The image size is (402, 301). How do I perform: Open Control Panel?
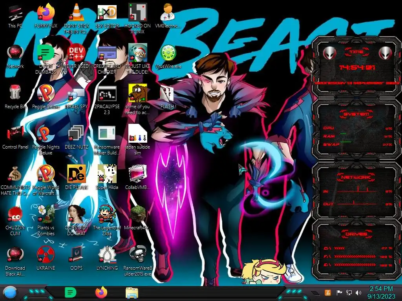pos(15,137)
